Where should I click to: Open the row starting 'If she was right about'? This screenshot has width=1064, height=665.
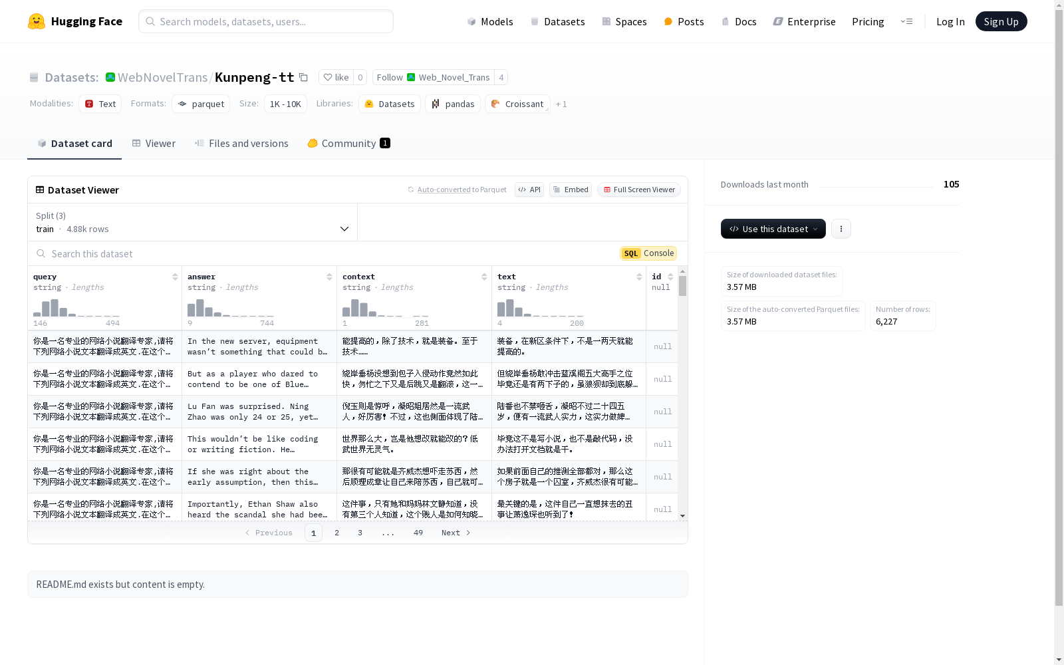(352, 477)
